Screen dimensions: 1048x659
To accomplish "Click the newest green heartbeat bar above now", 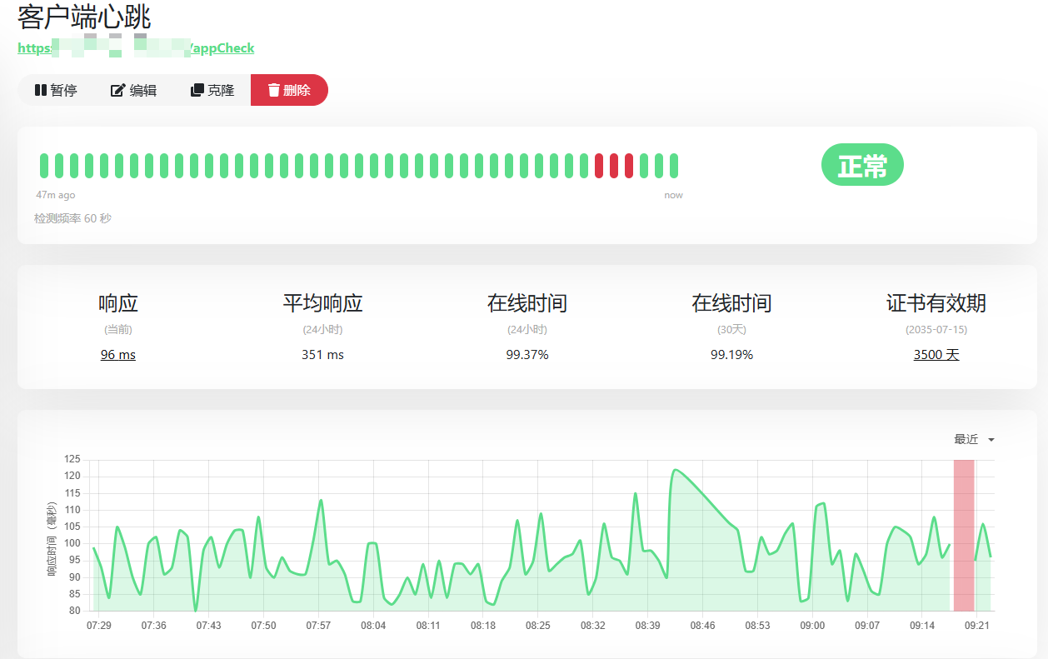I will coord(674,166).
